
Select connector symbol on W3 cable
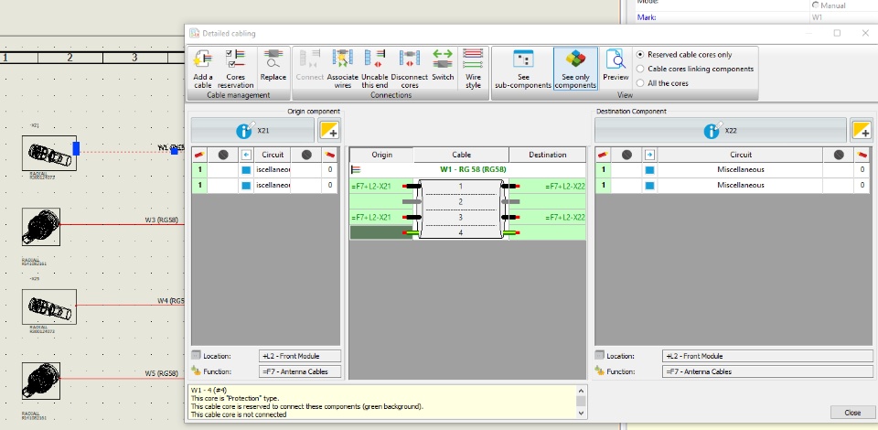pyautogui.click(x=41, y=227)
